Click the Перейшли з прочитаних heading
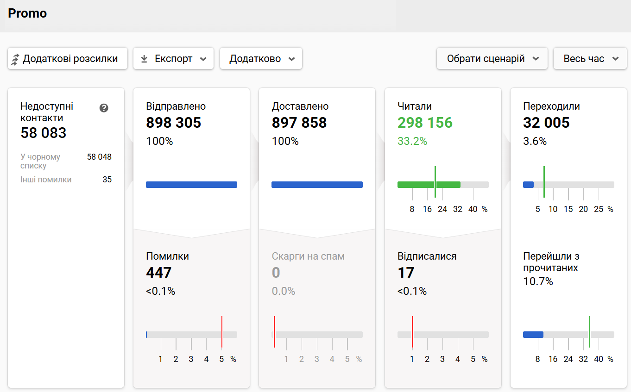This screenshot has width=631, height=392. [551, 262]
